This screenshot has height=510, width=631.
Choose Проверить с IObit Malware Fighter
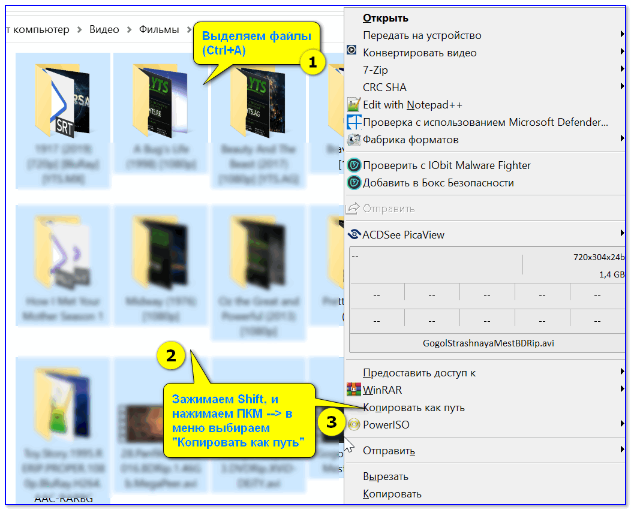tap(447, 165)
